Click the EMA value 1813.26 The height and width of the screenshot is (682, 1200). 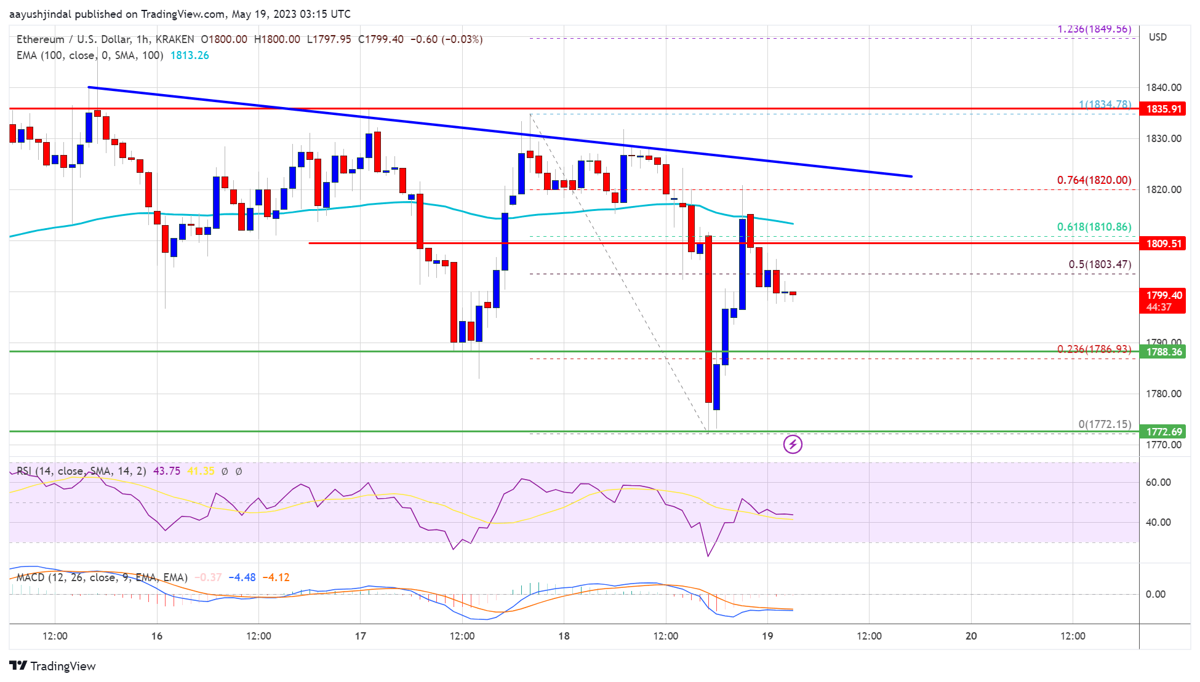tap(190, 55)
